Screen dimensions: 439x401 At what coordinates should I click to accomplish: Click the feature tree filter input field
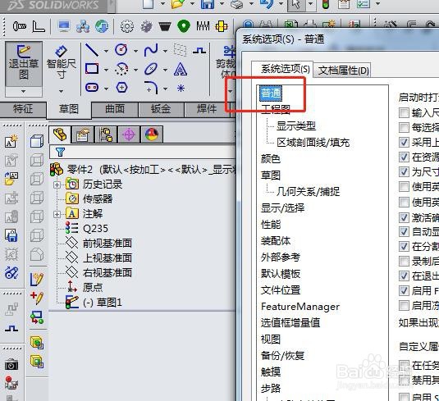coord(143,152)
